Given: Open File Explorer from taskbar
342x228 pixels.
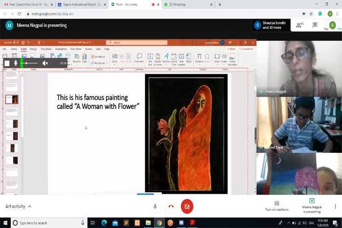Looking at the screenshot, I should [149, 223].
